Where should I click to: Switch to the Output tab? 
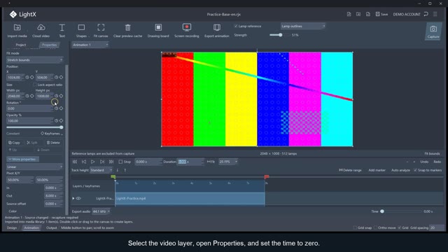pos(51,227)
